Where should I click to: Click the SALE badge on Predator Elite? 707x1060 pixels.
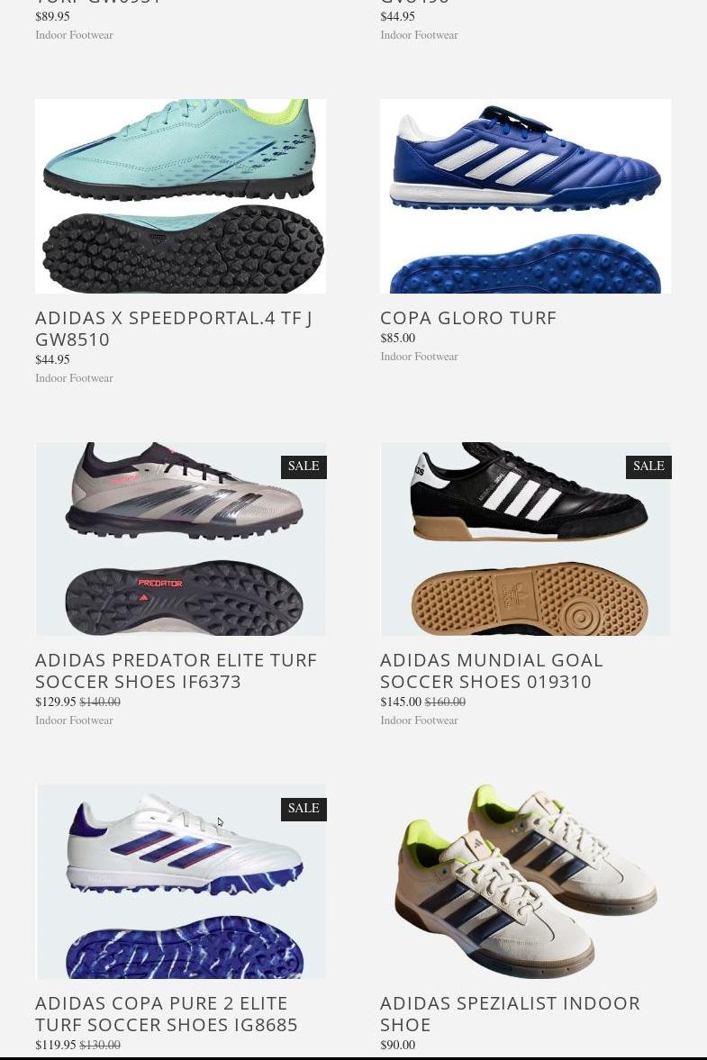tap(304, 467)
